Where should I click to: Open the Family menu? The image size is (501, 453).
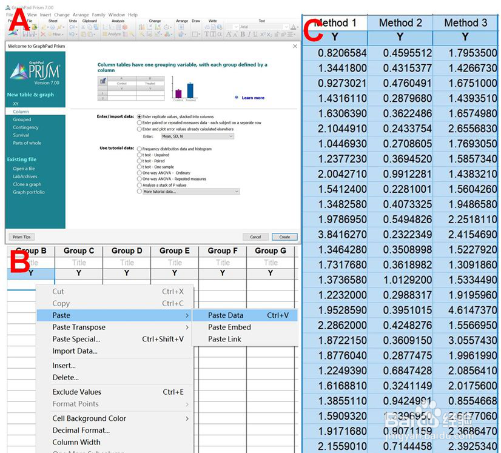98,15
